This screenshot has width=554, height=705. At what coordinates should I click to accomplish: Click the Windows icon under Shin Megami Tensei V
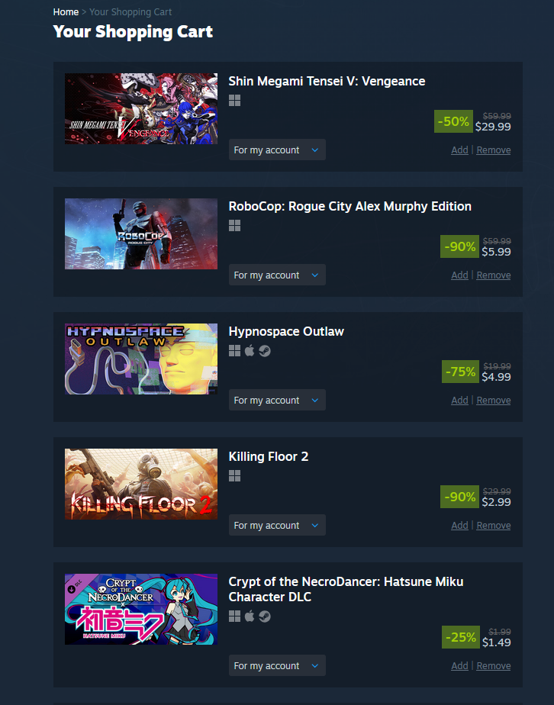point(234,100)
